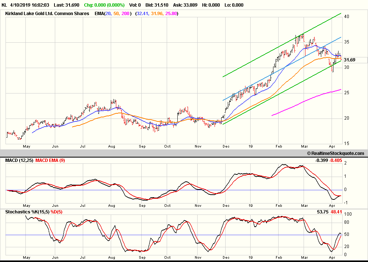
Task: Click the Last: 31.690 quote value
Action: [66, 5]
